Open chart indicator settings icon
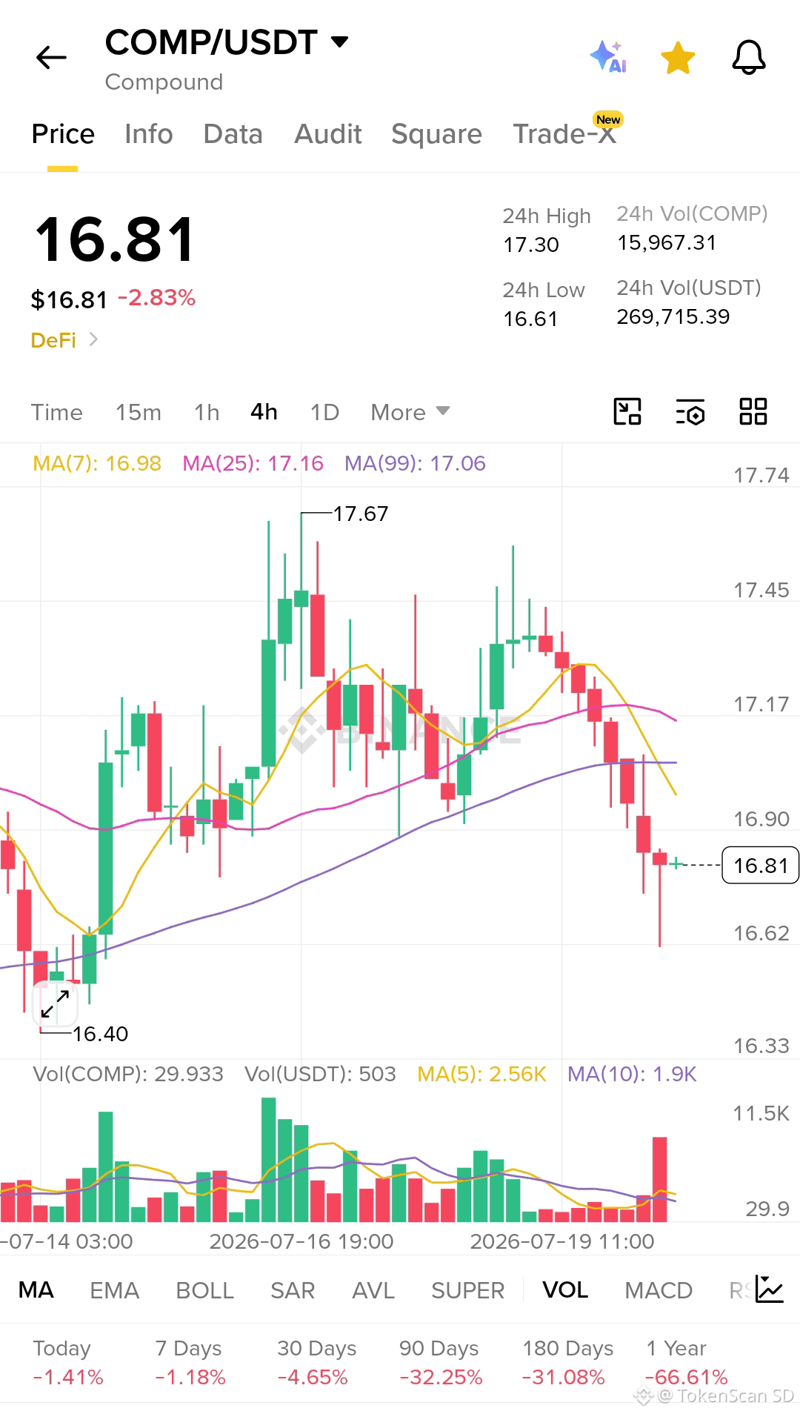 coord(690,411)
